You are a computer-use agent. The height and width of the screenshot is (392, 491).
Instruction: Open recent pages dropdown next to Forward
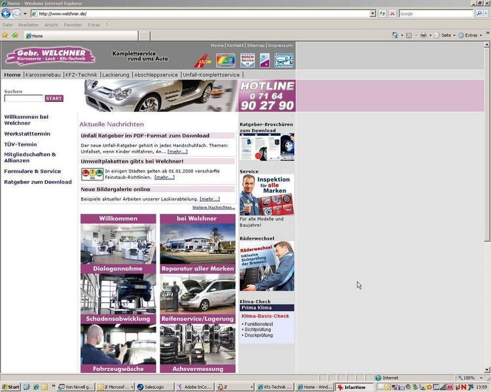point(25,14)
